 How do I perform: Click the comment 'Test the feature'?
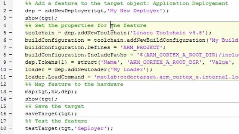click(x=61, y=121)
